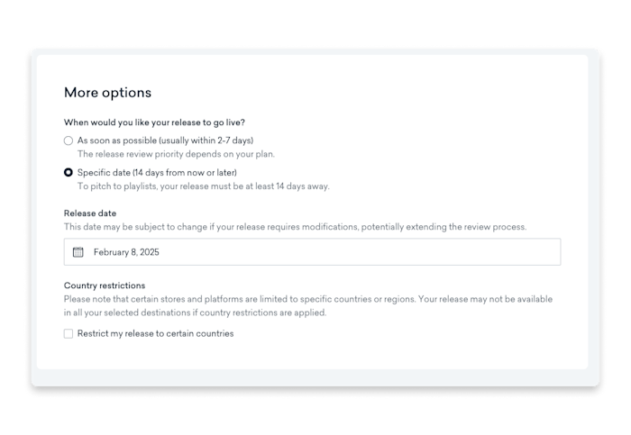Click the 'Restrict my release to certain countries' label
Viewport: 631px width, 435px height.
(x=155, y=334)
